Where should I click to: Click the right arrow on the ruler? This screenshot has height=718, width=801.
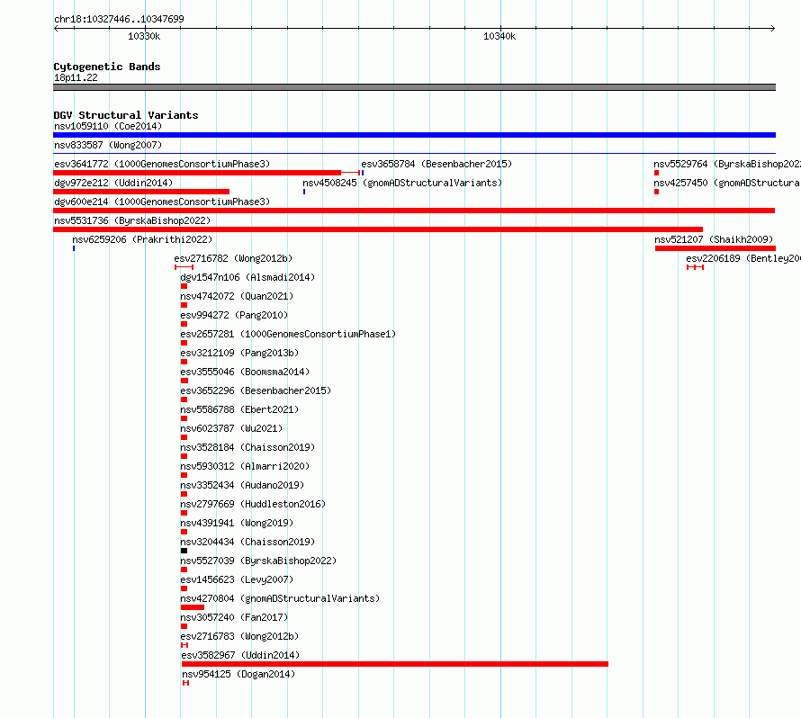(773, 29)
